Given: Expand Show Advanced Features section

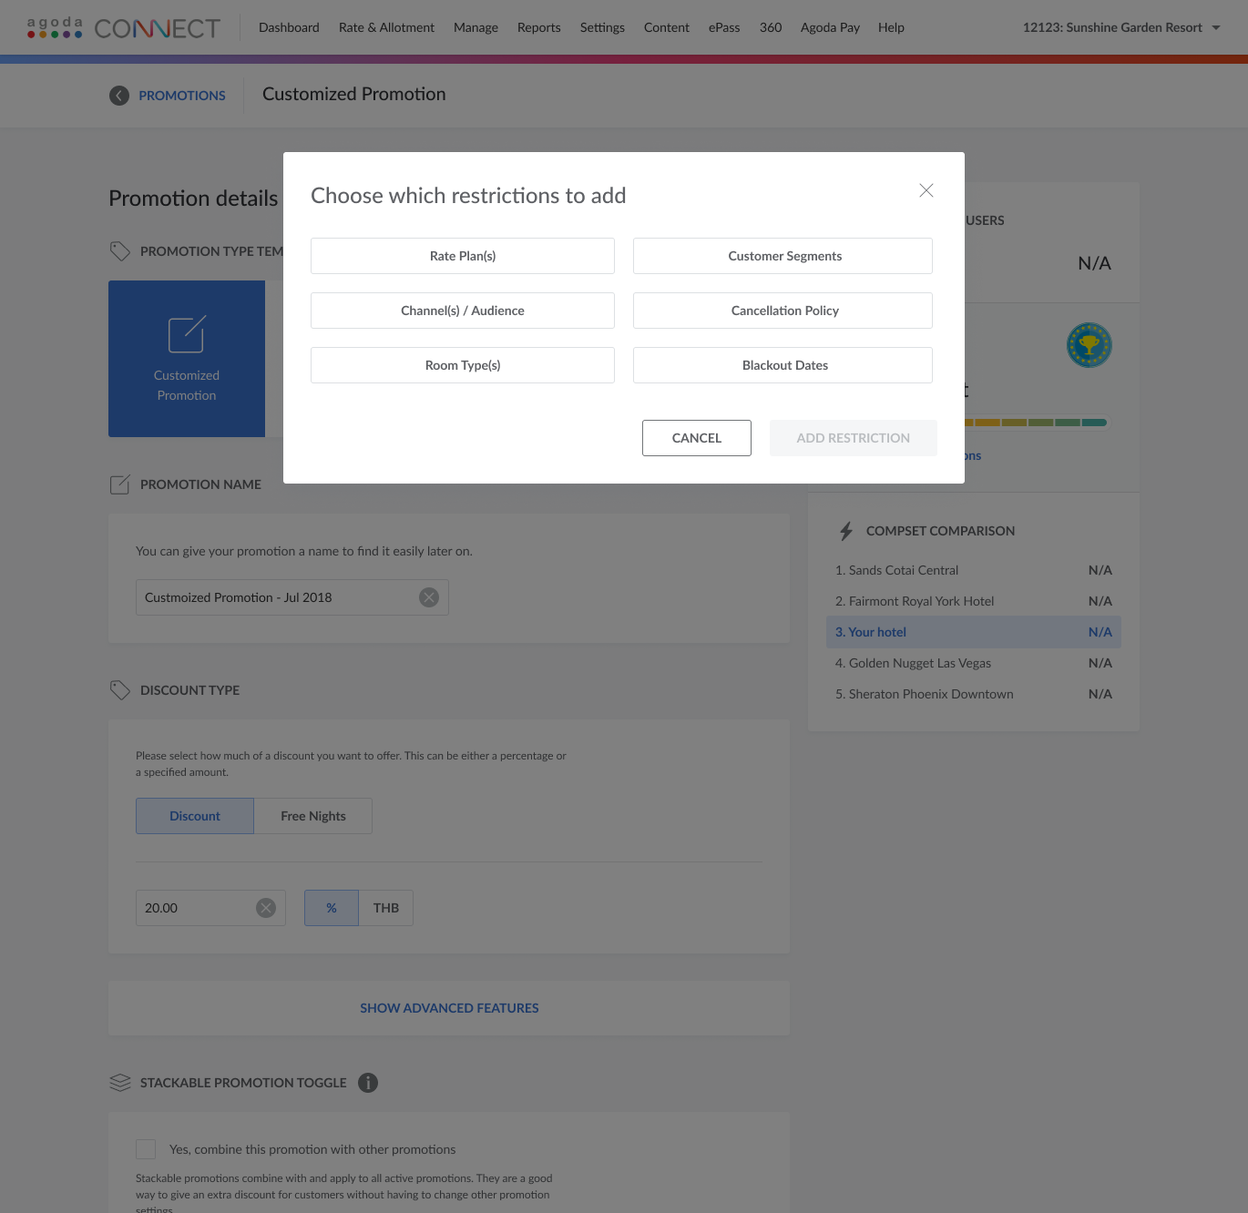Looking at the screenshot, I should pyautogui.click(x=449, y=1008).
